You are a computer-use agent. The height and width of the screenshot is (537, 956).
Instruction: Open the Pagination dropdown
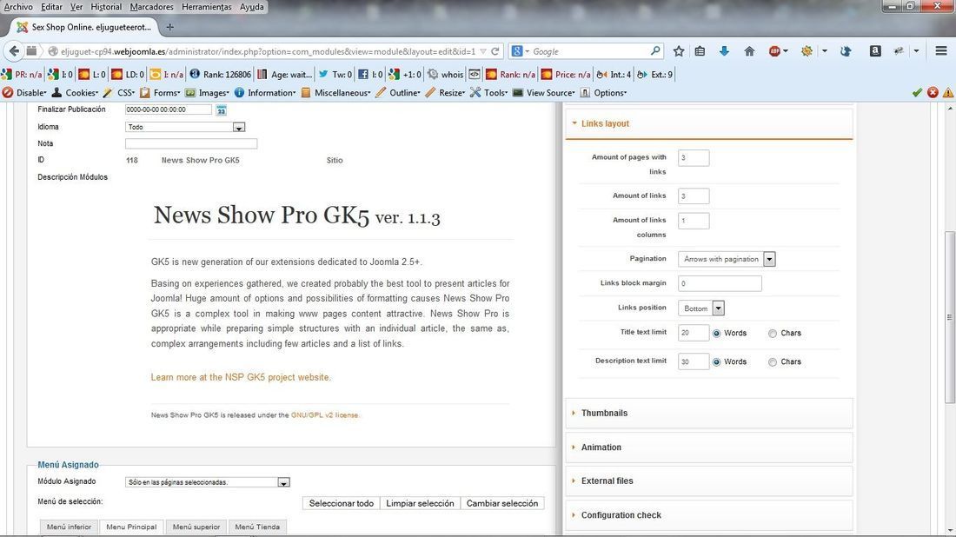727,259
